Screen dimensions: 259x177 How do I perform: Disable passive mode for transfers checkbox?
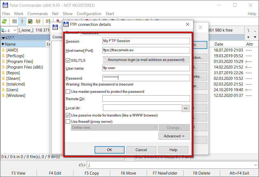(x=68, y=115)
